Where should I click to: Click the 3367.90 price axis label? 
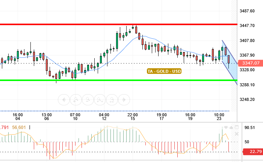(247, 55)
